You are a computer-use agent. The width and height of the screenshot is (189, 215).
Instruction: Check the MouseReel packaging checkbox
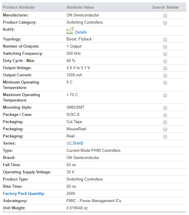pyautogui.click(x=165, y=129)
